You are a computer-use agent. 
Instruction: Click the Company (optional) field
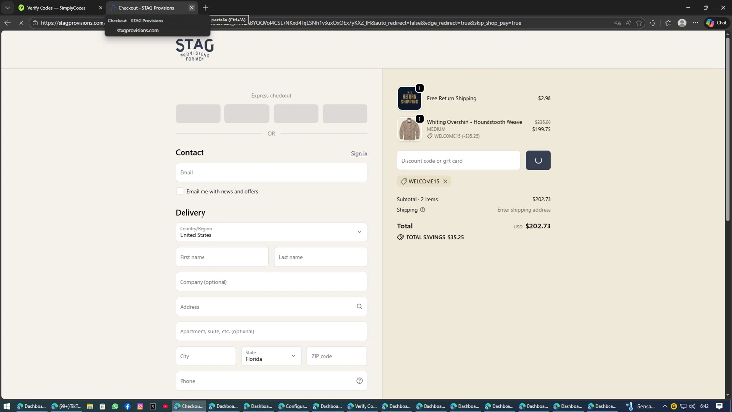(271, 282)
